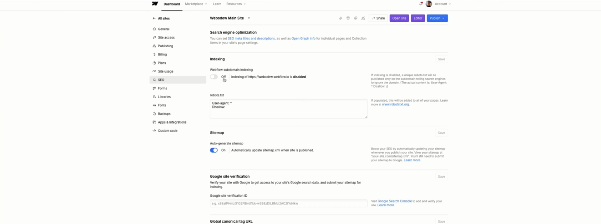Click the Libraries icon in sidebar
This screenshot has width=601, height=224.
pyautogui.click(x=154, y=97)
